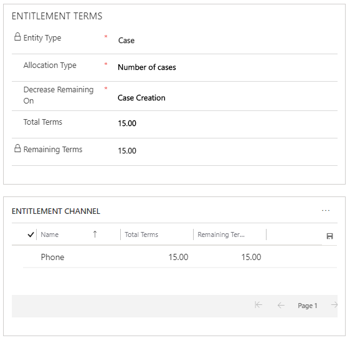
Task: Go to first page using pagination icon
Action: click(258, 305)
